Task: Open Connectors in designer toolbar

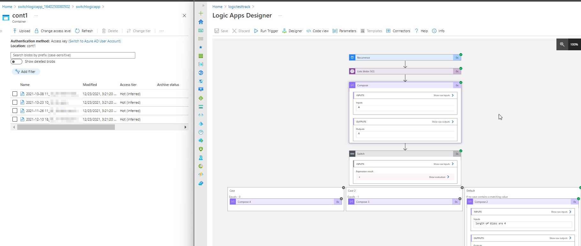Action: [x=398, y=31]
